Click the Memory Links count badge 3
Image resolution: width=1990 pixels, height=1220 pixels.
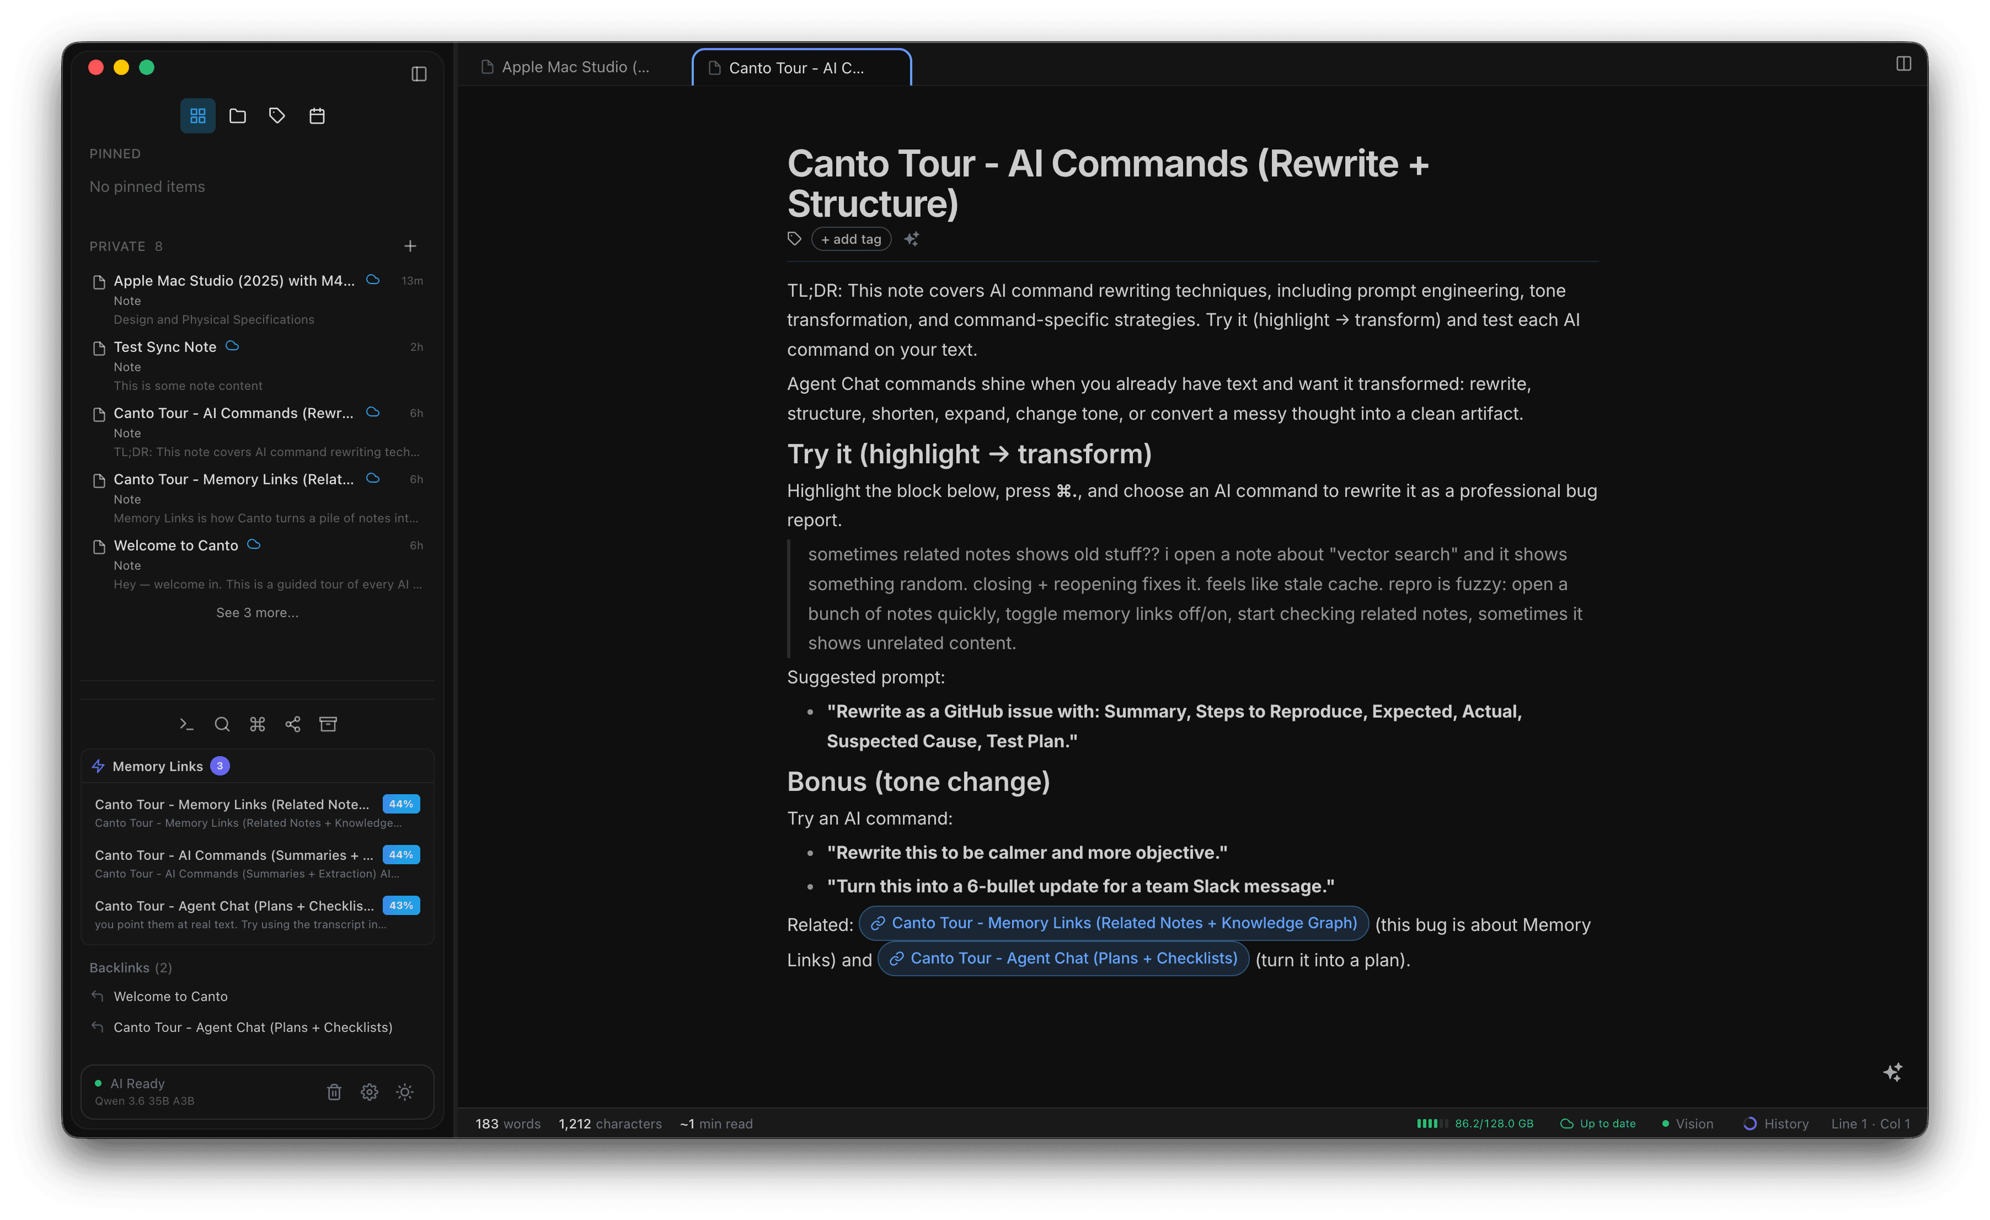pos(220,766)
